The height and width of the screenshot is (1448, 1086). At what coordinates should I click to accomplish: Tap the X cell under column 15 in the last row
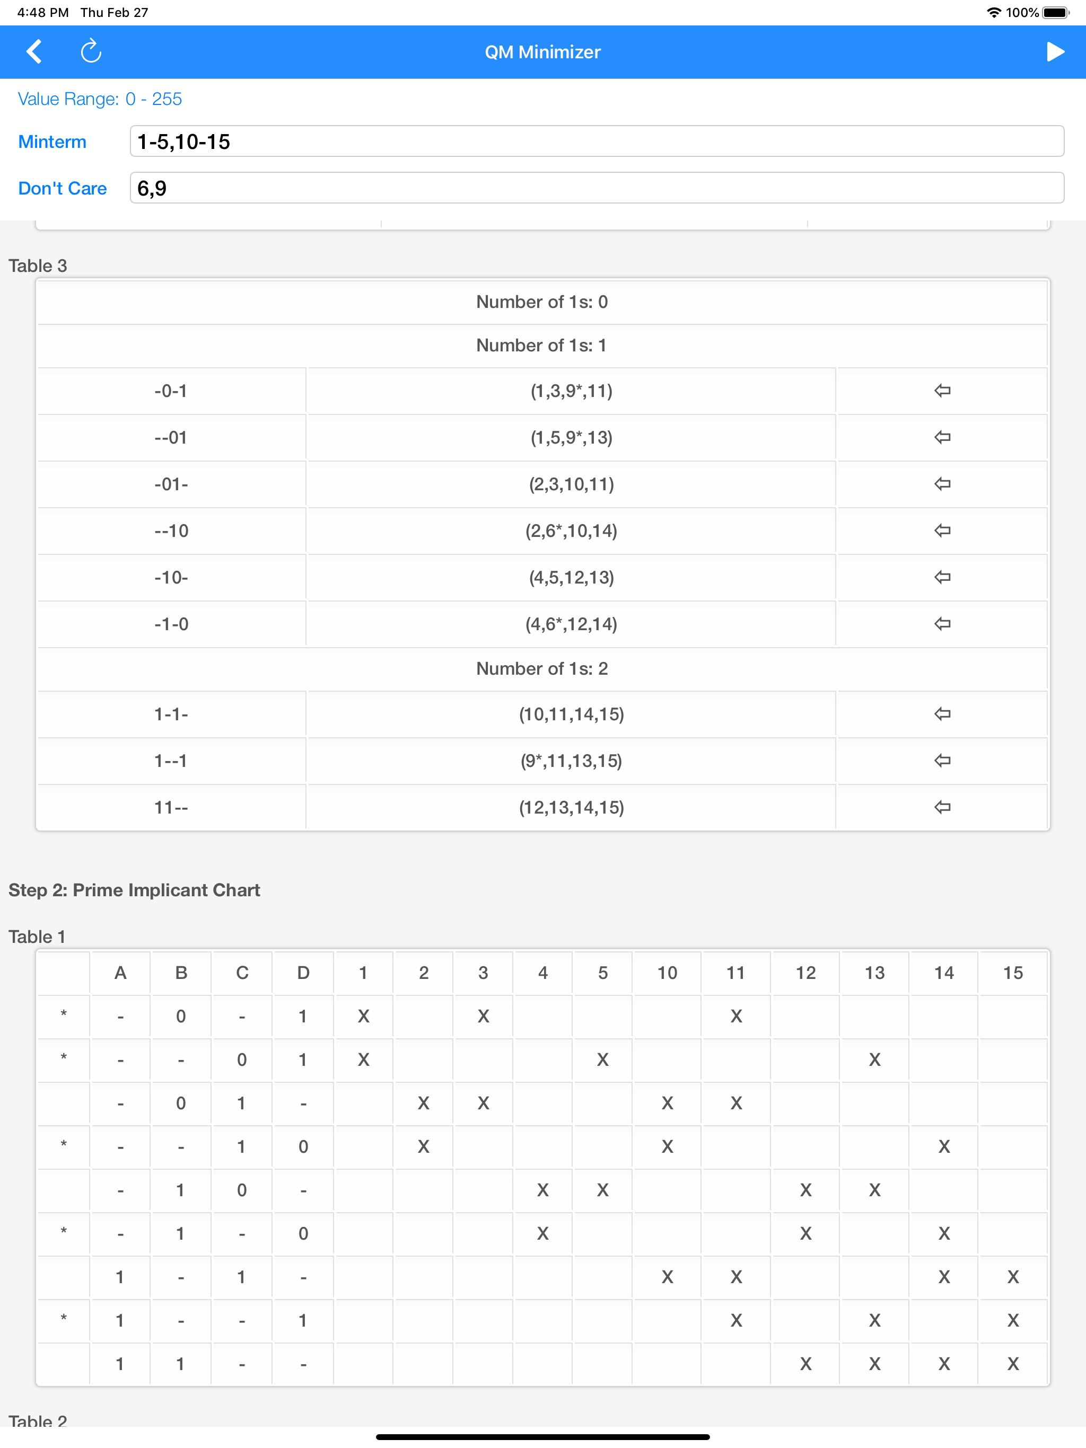point(1013,1364)
